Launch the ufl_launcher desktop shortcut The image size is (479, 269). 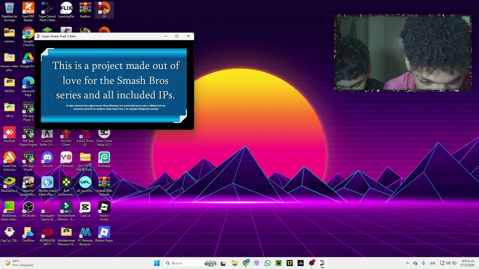point(85,185)
